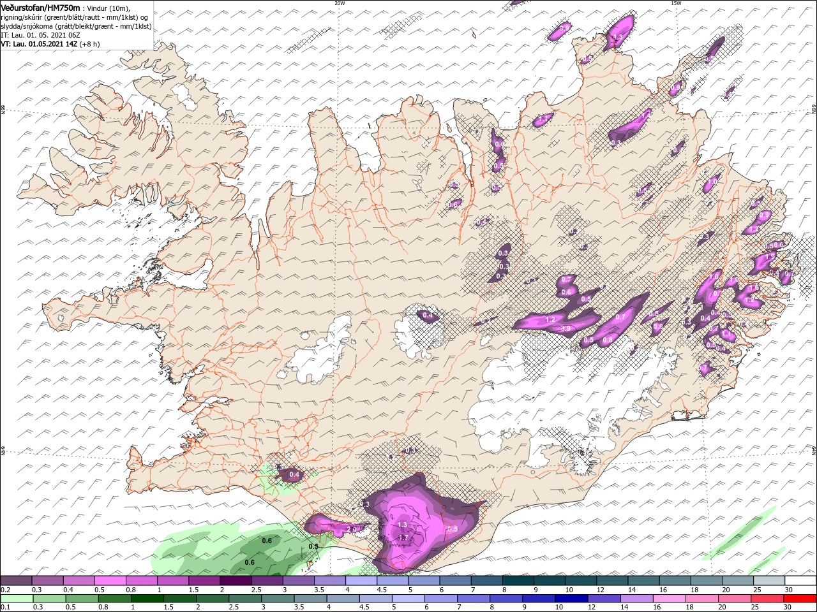This screenshot has height=612, width=817.
Task: Pick the bright red 30 rain legend swatch
Action: click(800, 599)
